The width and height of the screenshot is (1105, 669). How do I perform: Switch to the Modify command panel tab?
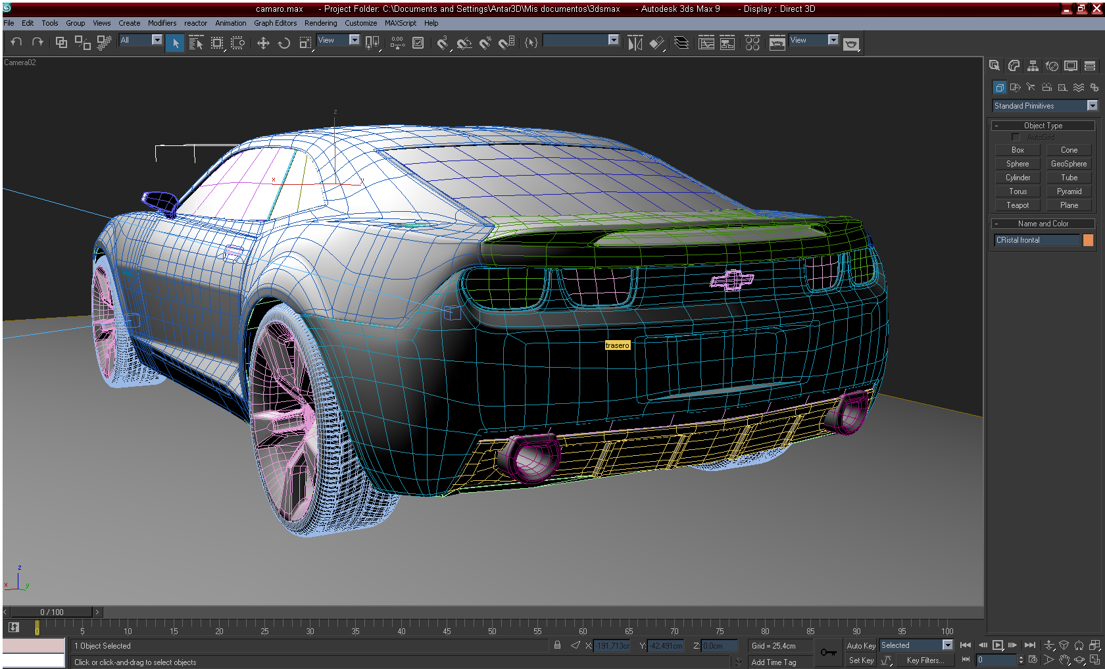[1014, 66]
